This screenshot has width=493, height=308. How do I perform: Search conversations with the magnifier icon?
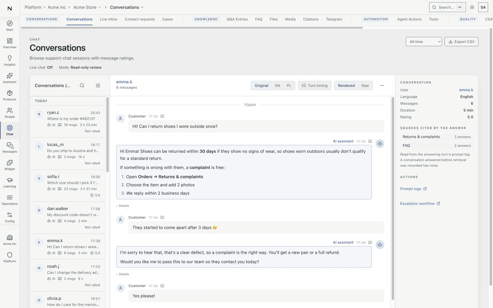(x=82, y=86)
